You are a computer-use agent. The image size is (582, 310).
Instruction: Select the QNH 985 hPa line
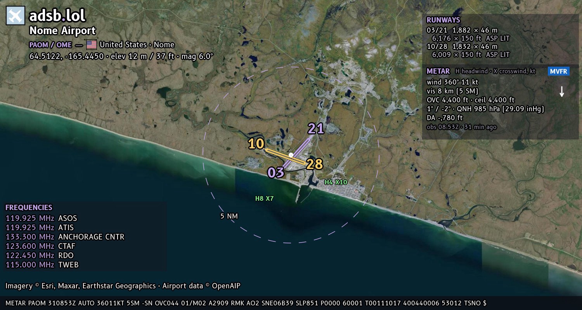coord(485,109)
